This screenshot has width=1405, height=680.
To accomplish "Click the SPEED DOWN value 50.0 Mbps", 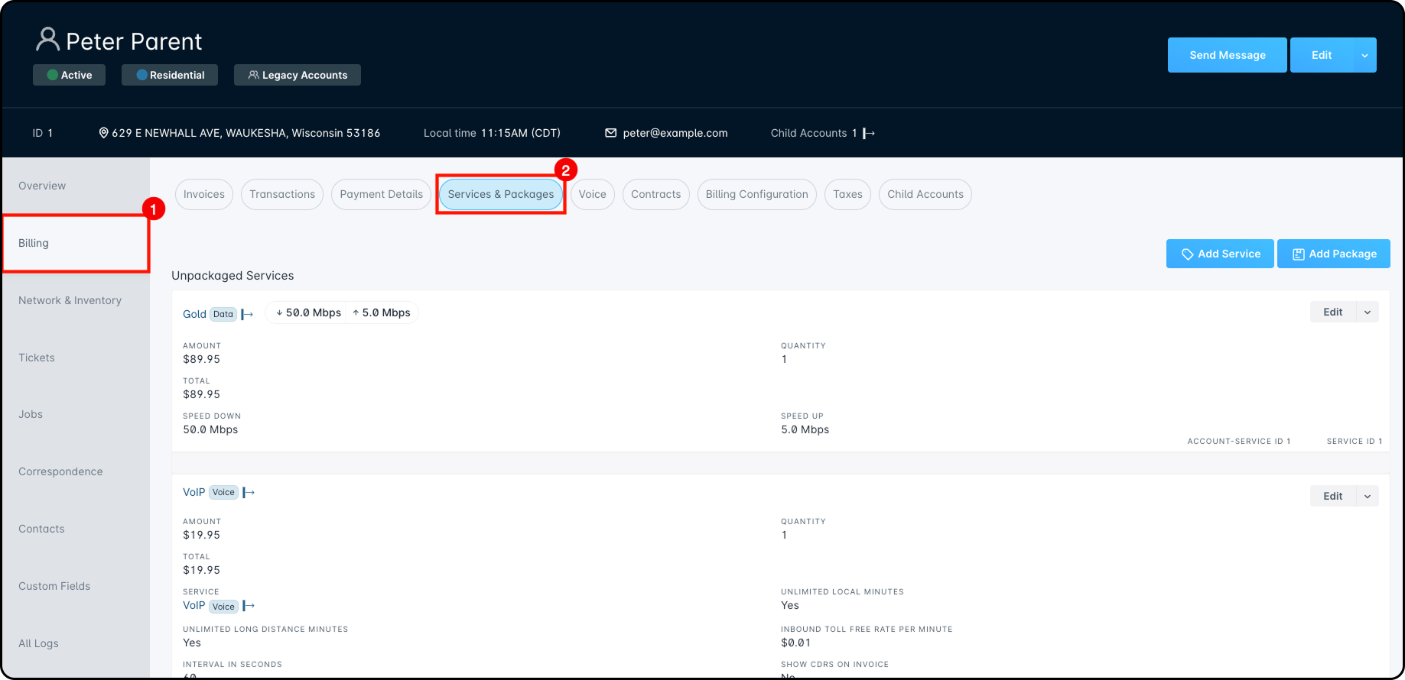I will [210, 429].
